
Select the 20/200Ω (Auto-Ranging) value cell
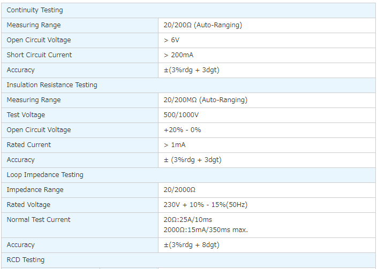tap(203, 25)
